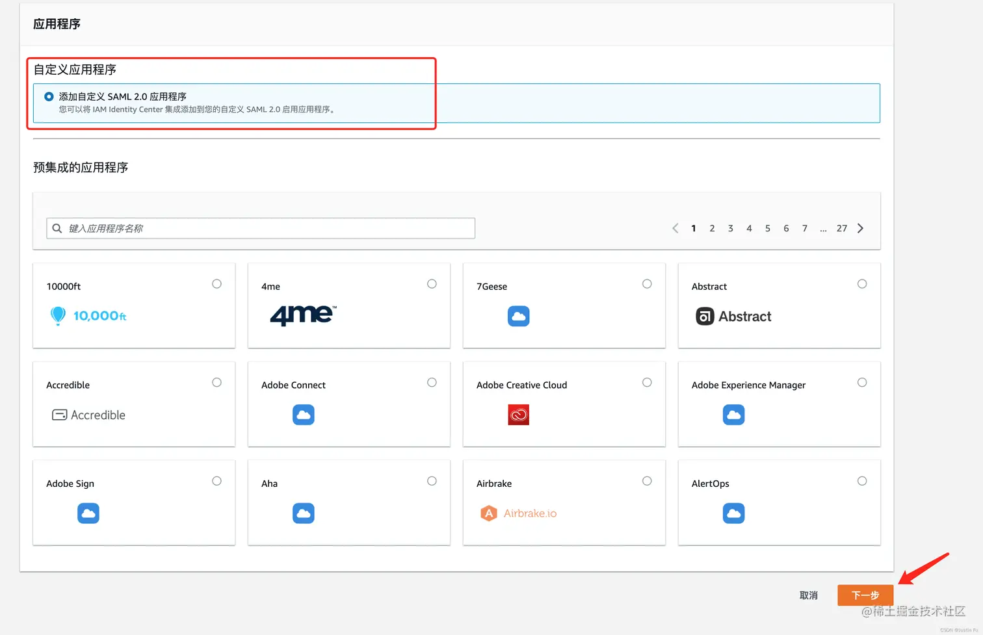Click the 预集成的应用程序 heading

[81, 168]
